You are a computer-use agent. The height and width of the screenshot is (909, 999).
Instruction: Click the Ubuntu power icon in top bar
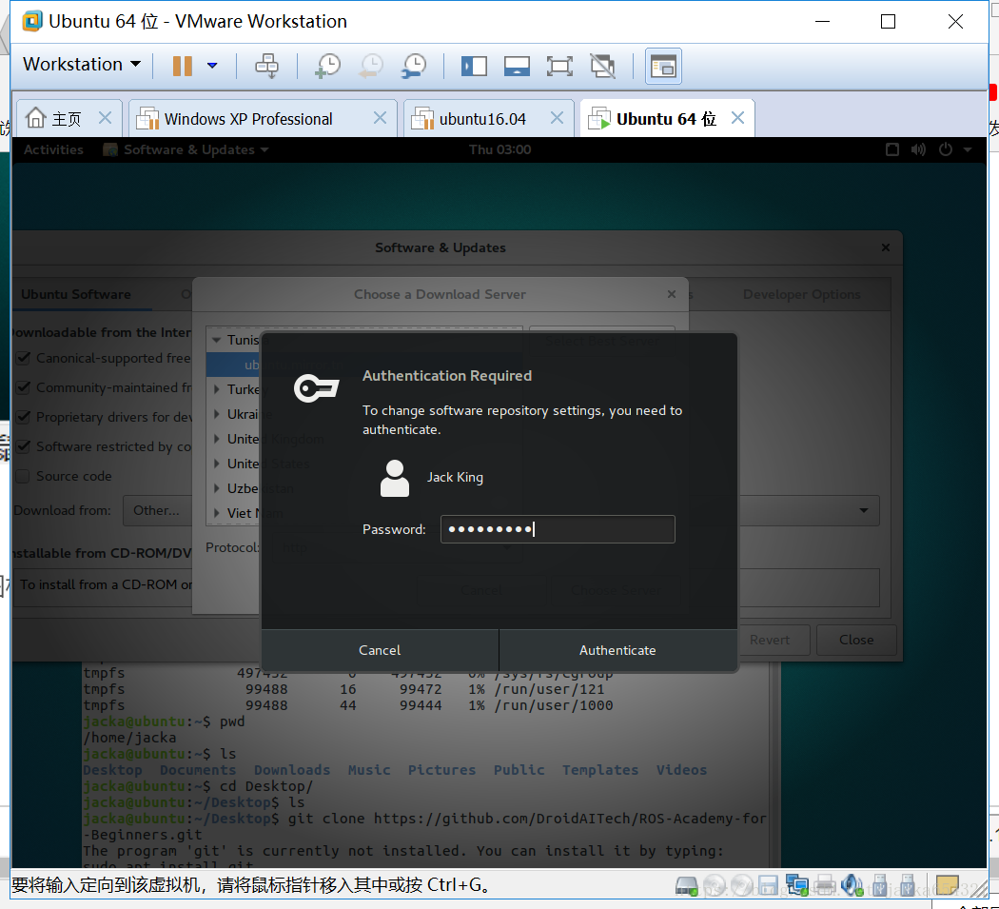tap(946, 149)
